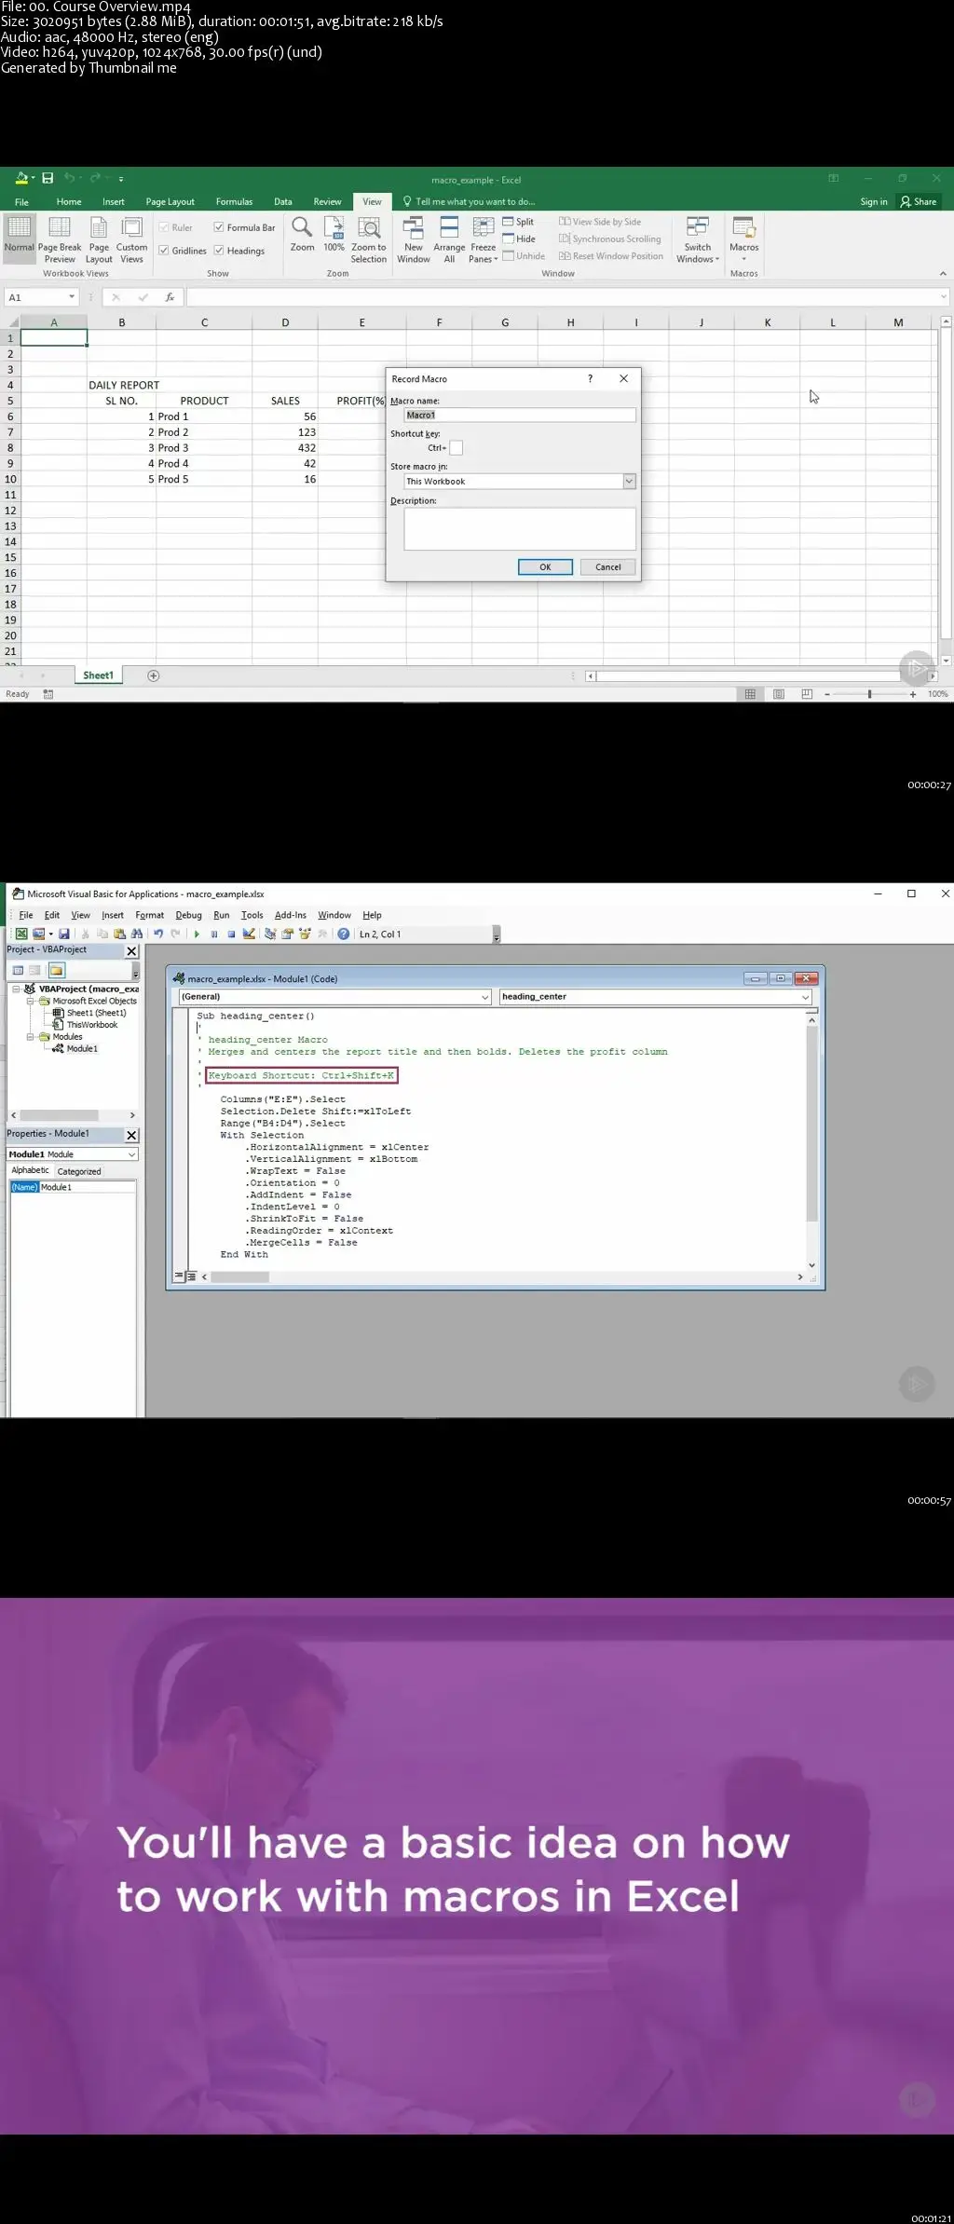Toggle Design Mode icon in VBA toolbar
This screenshot has height=2224, width=954.
pos(249,934)
